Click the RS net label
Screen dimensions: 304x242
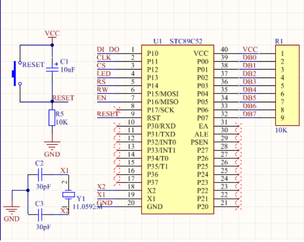(101, 82)
